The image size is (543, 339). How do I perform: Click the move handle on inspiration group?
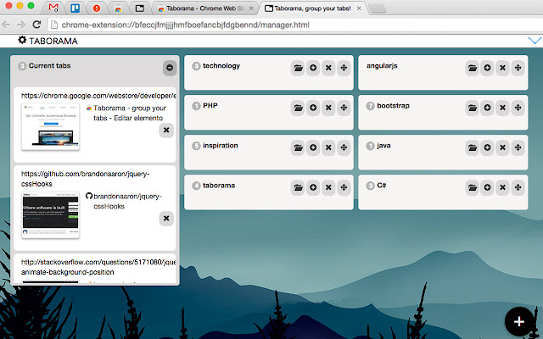click(x=344, y=147)
